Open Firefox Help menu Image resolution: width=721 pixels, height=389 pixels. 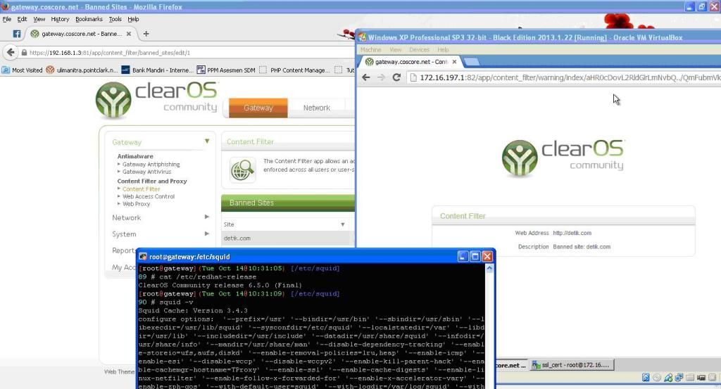[x=133, y=19]
